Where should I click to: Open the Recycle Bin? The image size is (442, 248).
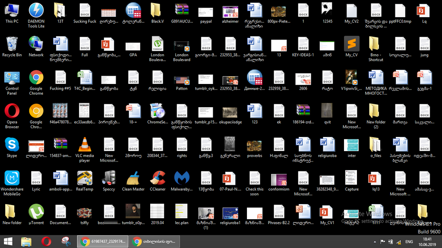tap(12, 47)
